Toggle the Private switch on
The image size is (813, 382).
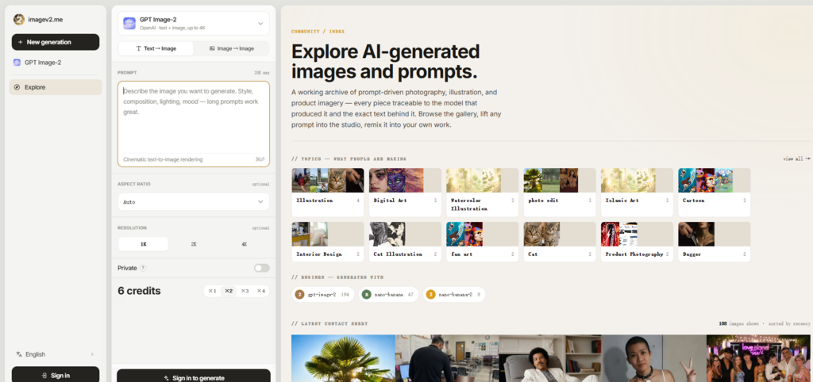point(262,268)
